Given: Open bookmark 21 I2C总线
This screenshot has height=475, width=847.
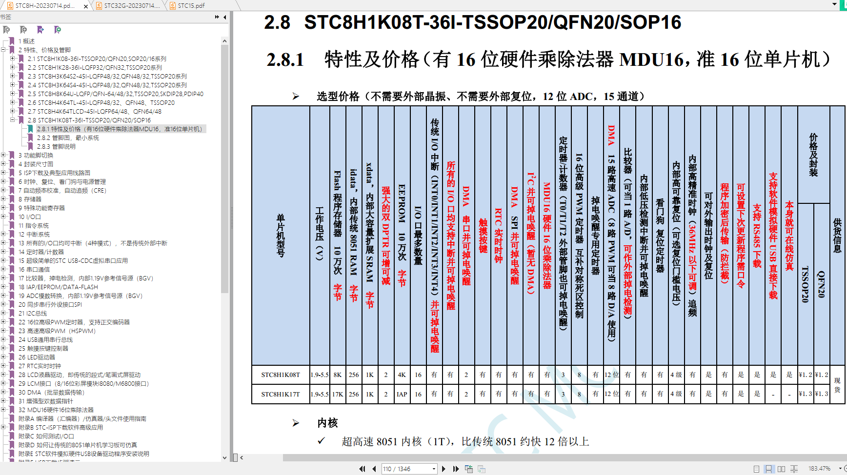Looking at the screenshot, I should click(33, 314).
